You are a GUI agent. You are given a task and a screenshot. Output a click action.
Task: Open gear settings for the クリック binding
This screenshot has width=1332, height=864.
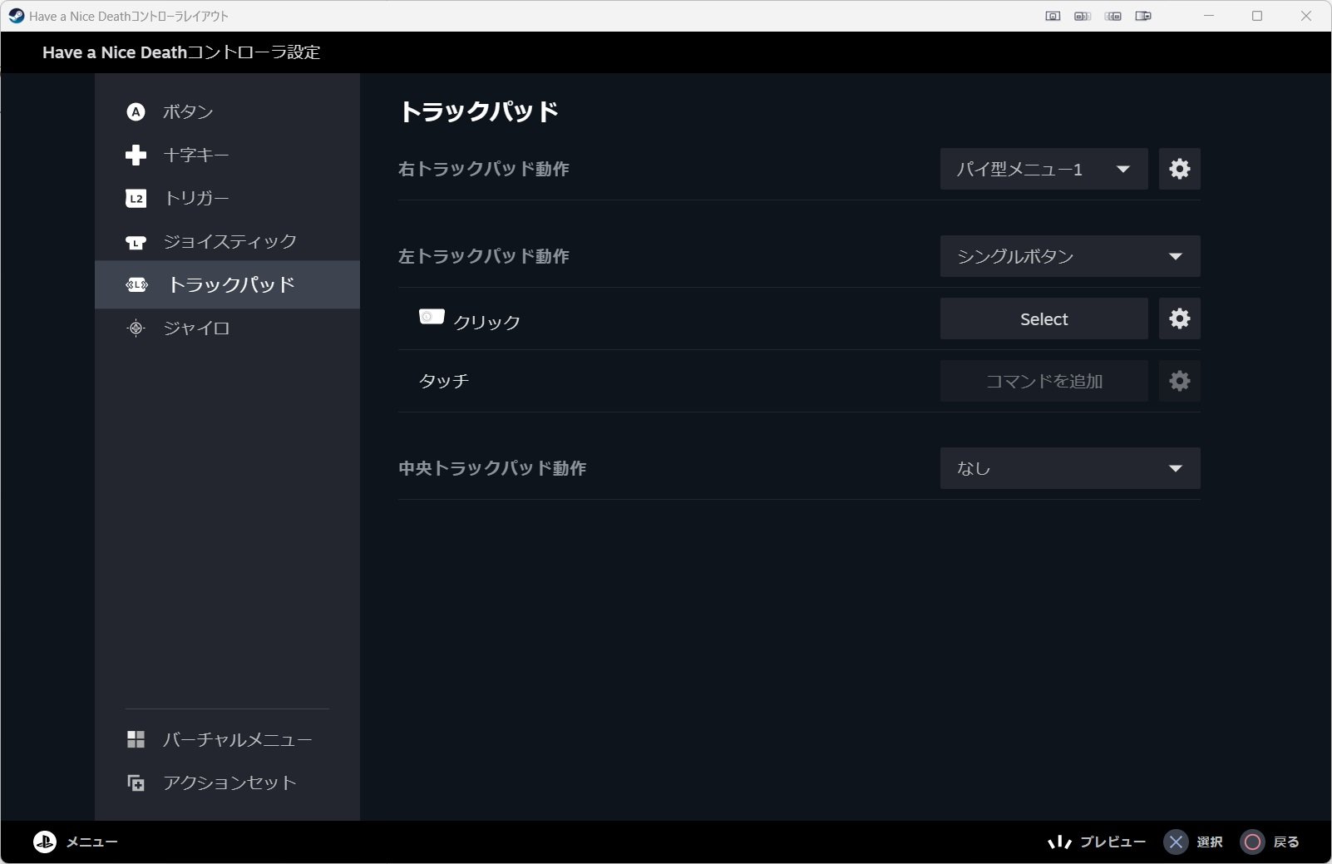(1180, 318)
